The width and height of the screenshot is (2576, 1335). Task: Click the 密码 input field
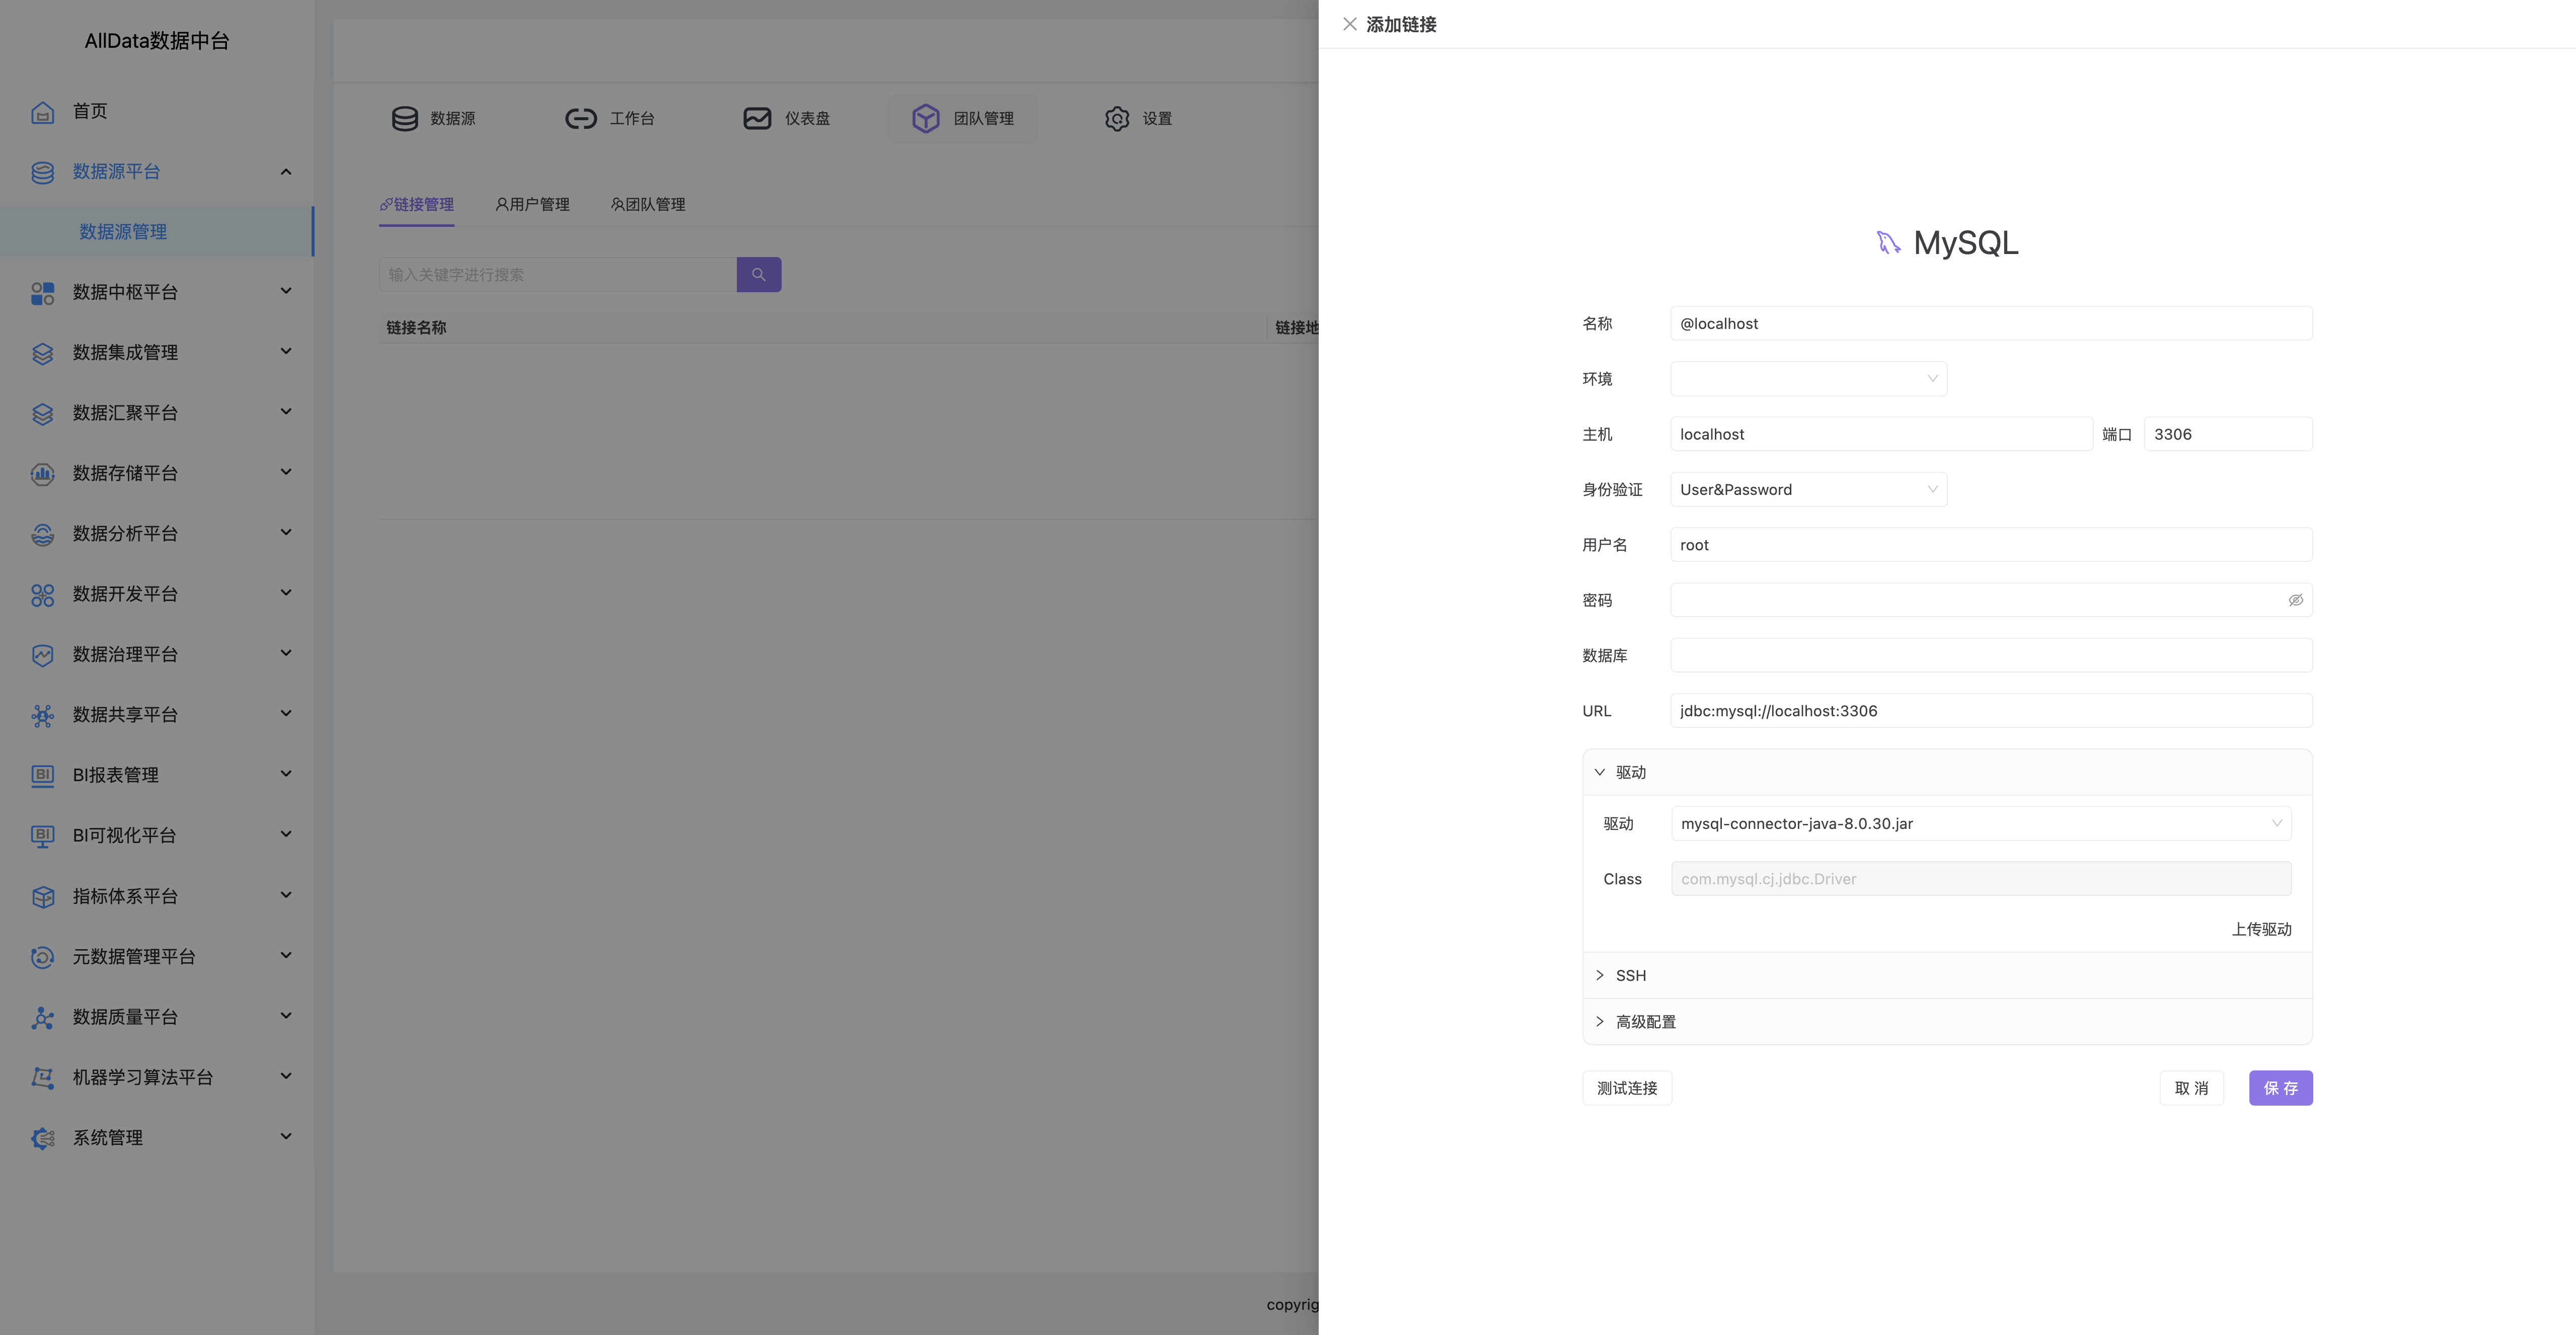point(1991,600)
